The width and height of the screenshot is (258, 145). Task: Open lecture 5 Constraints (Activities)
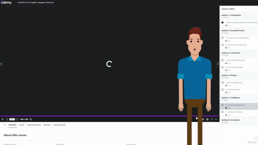coord(234,67)
